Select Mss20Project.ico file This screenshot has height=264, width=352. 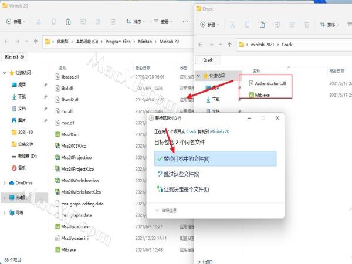[x=76, y=158]
